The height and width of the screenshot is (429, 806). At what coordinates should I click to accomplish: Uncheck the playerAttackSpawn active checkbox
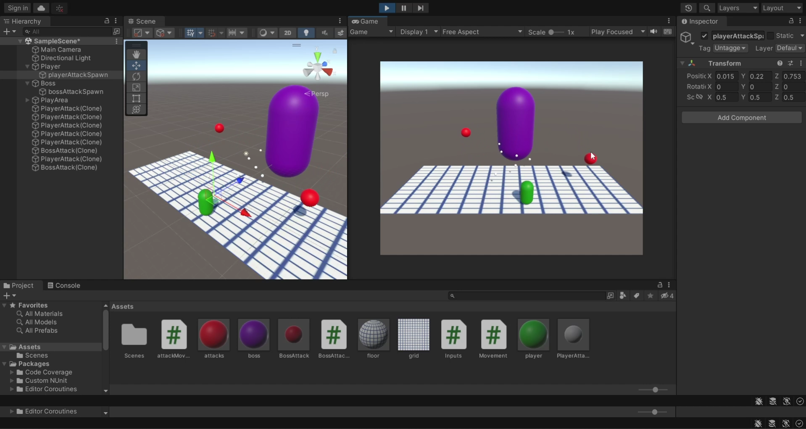pos(704,36)
